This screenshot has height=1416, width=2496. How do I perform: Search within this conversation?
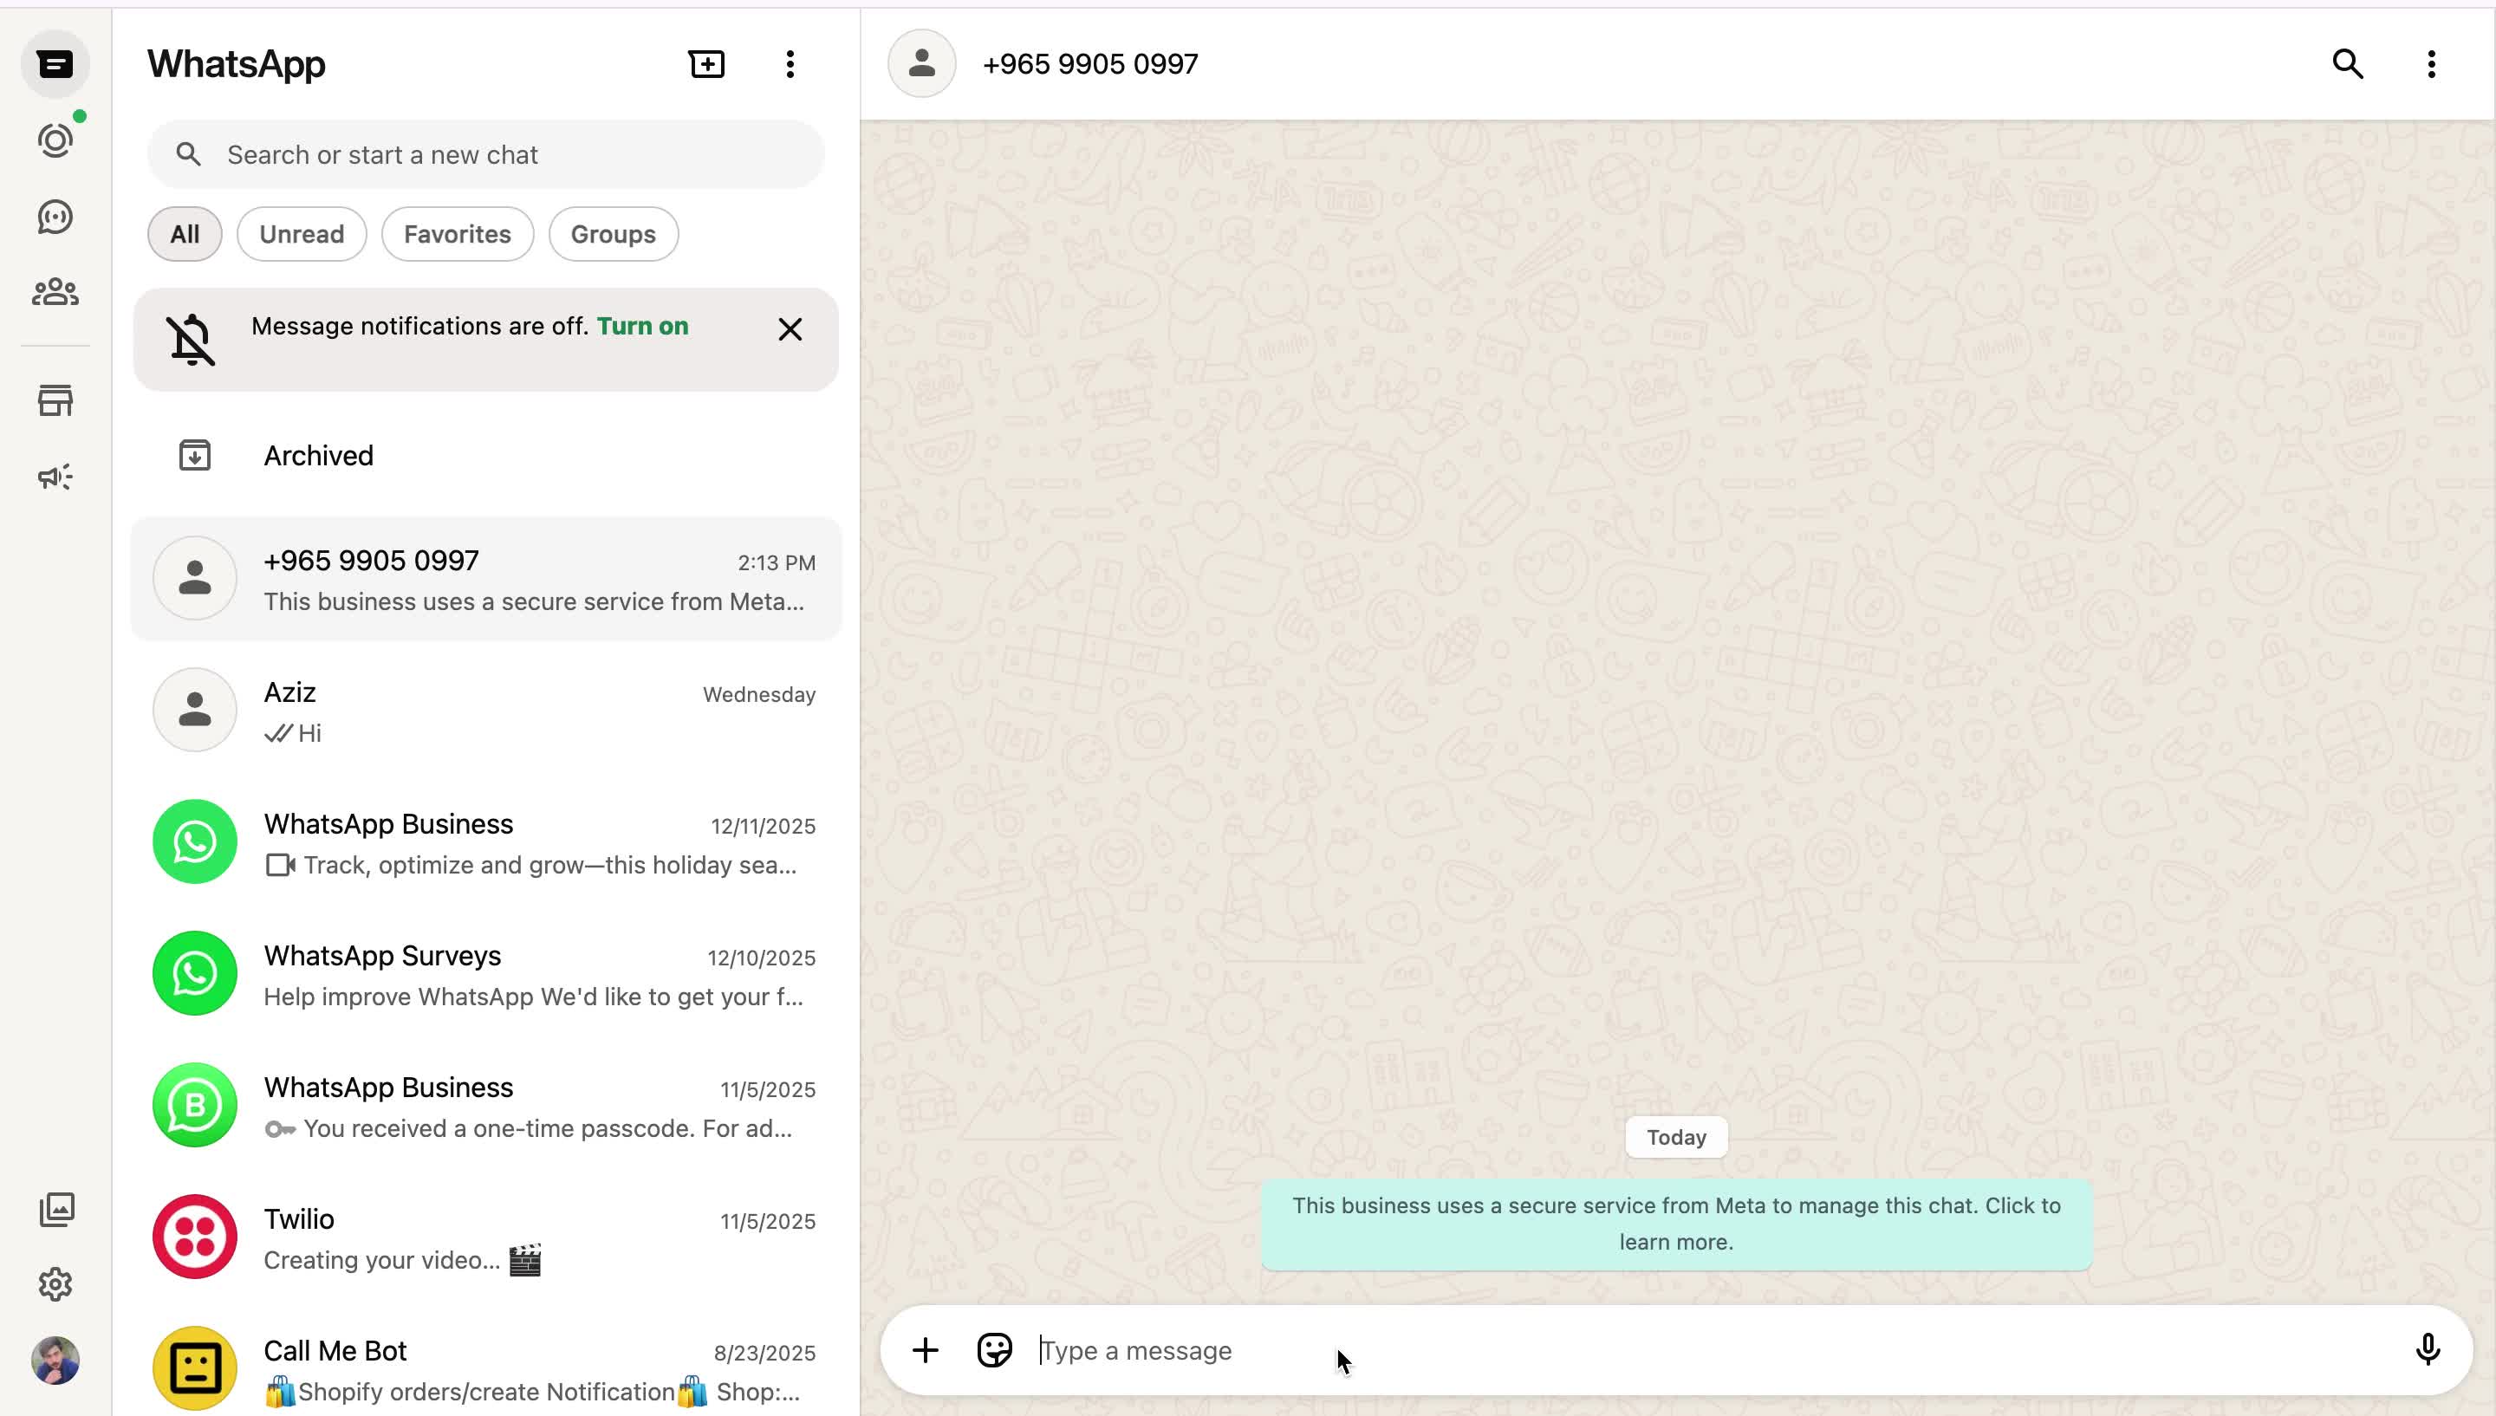[2348, 64]
